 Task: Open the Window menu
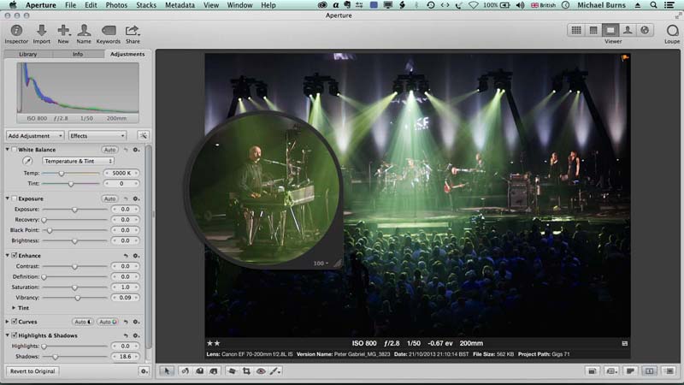click(239, 5)
